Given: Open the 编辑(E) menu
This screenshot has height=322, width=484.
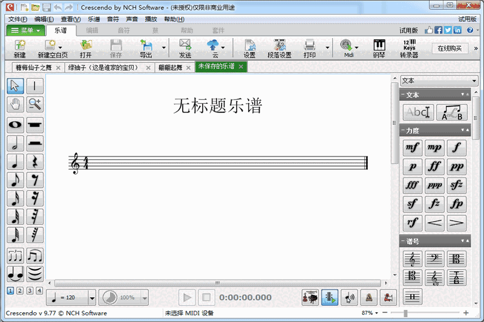Looking at the screenshot, I should coord(44,19).
